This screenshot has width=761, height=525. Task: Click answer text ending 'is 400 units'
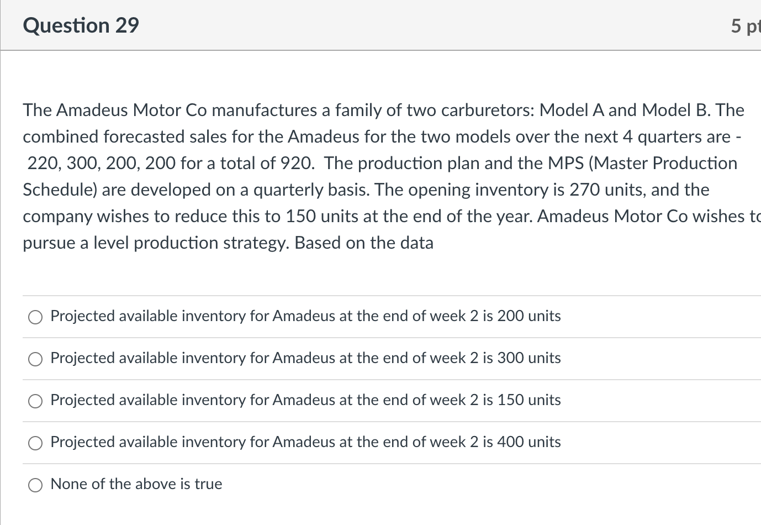click(x=305, y=442)
